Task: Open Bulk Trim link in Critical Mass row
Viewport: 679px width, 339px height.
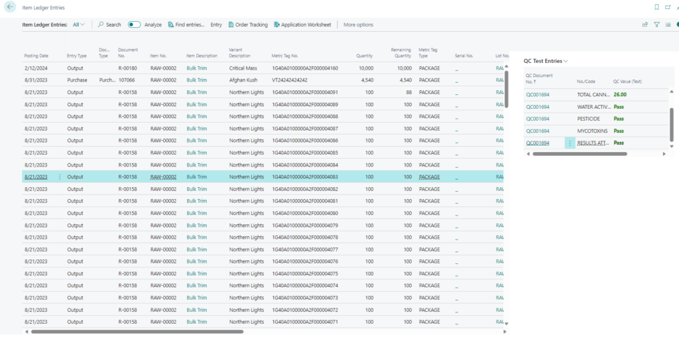Action: click(196, 68)
